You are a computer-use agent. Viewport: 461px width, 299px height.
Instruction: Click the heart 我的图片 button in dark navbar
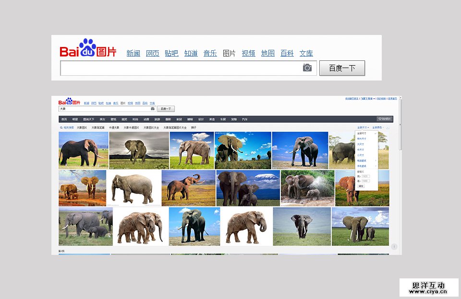[x=385, y=119]
